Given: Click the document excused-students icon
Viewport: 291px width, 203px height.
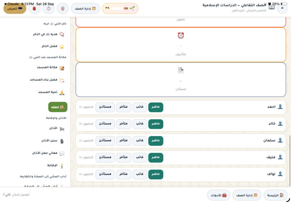Looking at the screenshot, I should click(x=180, y=70).
